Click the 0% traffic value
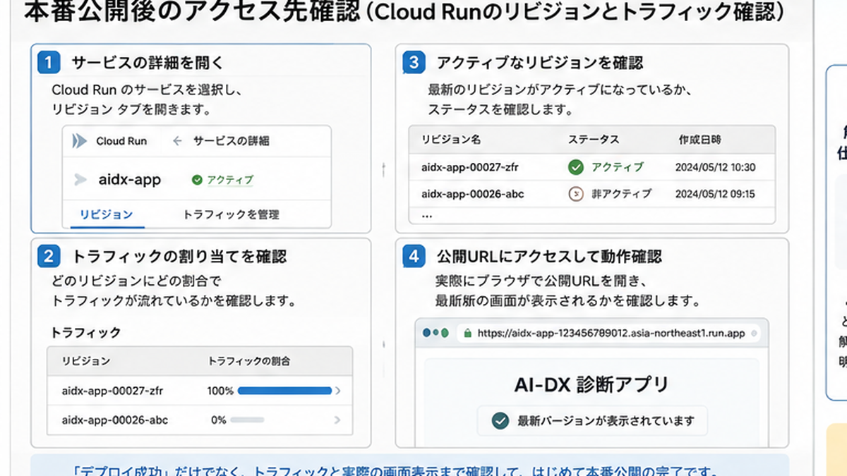Image resolution: width=847 pixels, height=476 pixels. click(219, 420)
